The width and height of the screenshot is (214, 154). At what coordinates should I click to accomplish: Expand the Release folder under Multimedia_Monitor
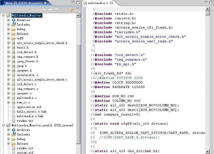9,34
